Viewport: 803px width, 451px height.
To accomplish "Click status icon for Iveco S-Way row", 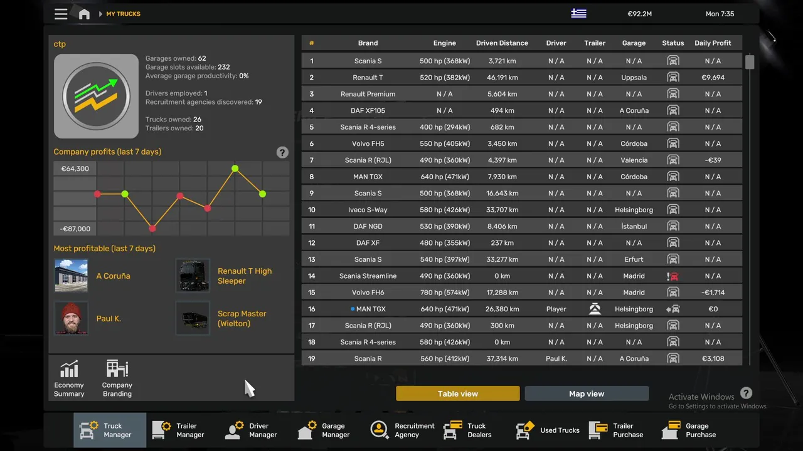I will [x=673, y=210].
